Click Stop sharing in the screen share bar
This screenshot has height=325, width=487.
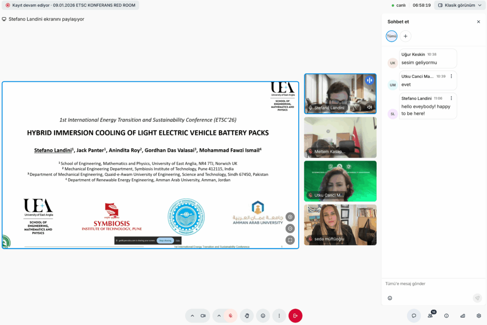pos(165,240)
